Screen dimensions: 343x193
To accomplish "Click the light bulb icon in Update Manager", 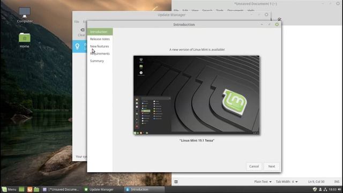I will click(x=77, y=46).
